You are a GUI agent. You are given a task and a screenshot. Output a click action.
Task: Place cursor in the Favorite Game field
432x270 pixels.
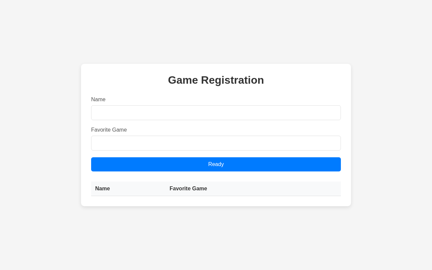(216, 143)
